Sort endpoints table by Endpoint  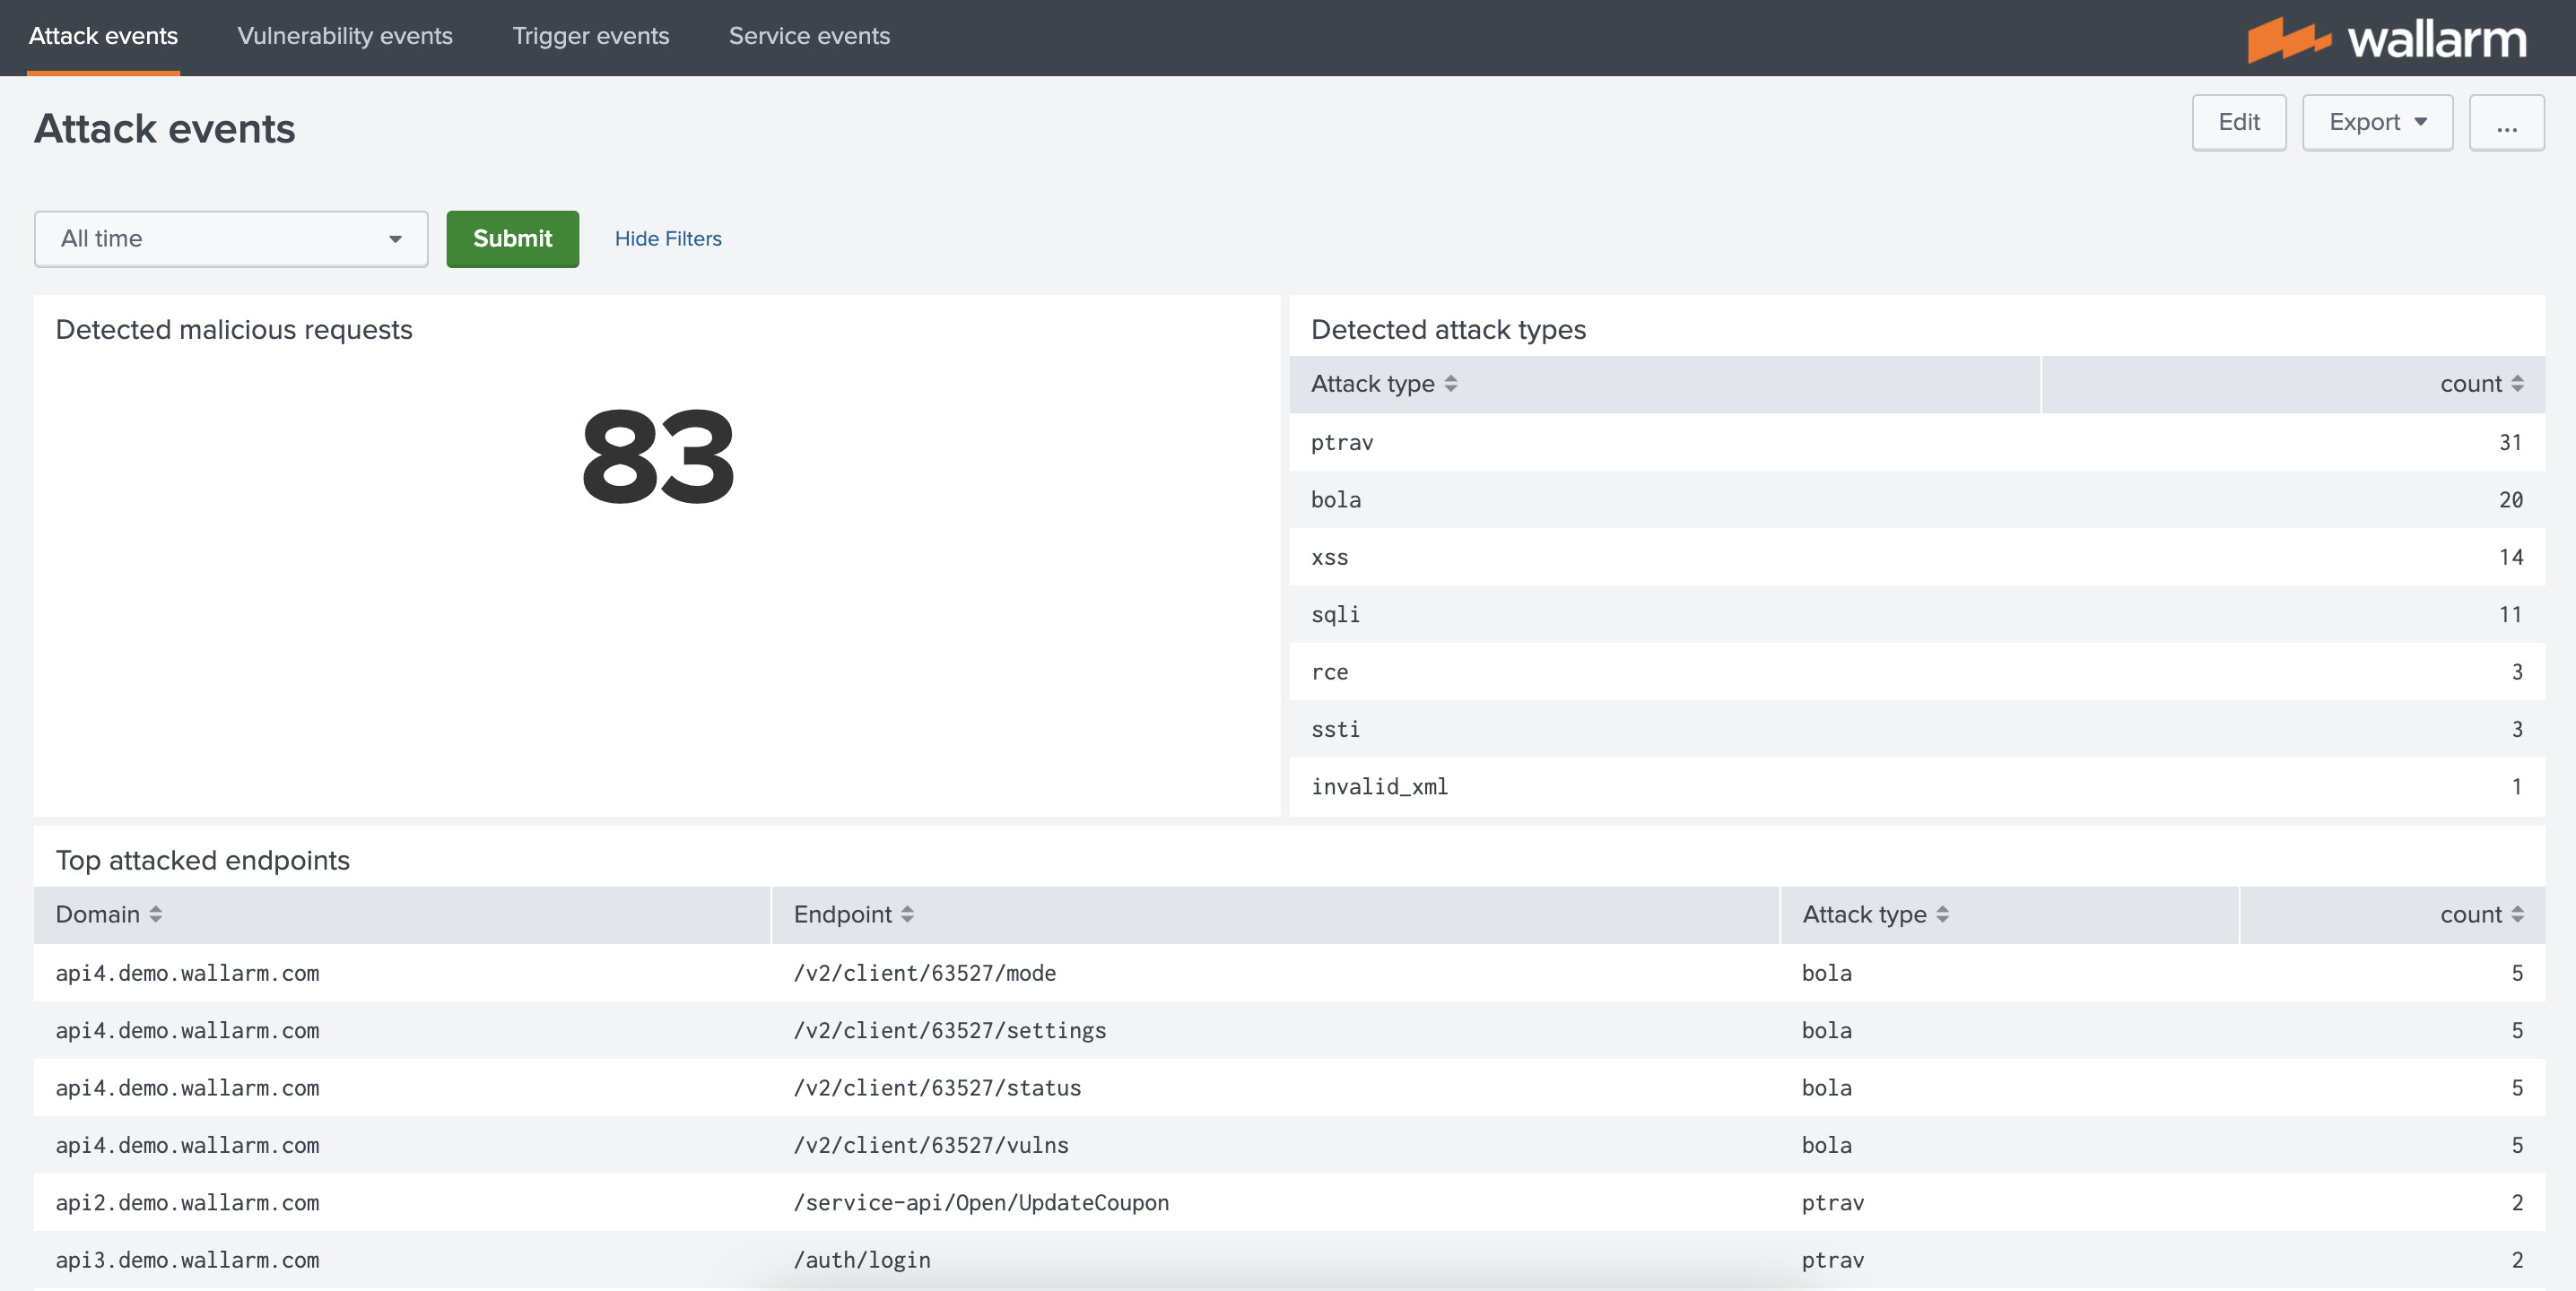pyautogui.click(x=853, y=914)
